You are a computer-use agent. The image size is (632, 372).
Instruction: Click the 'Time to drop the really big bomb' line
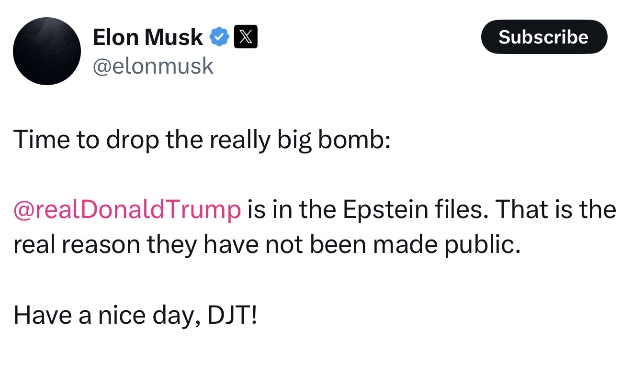pos(202,141)
